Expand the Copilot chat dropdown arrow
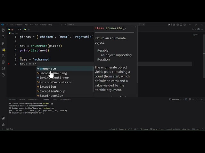The image size is (205, 153). point(143,25)
